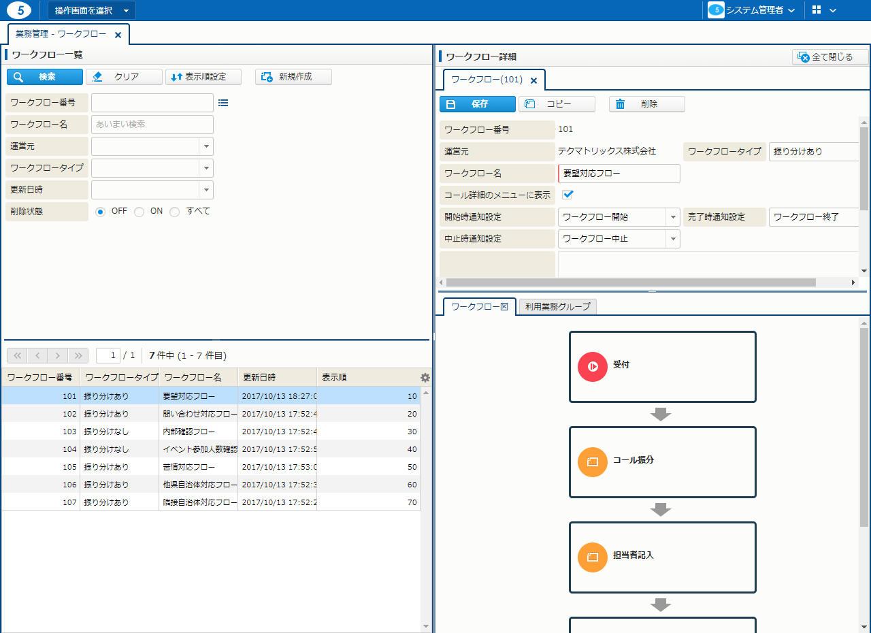Expand the 運営元 search dropdown
The width and height of the screenshot is (871, 633).
(206, 146)
